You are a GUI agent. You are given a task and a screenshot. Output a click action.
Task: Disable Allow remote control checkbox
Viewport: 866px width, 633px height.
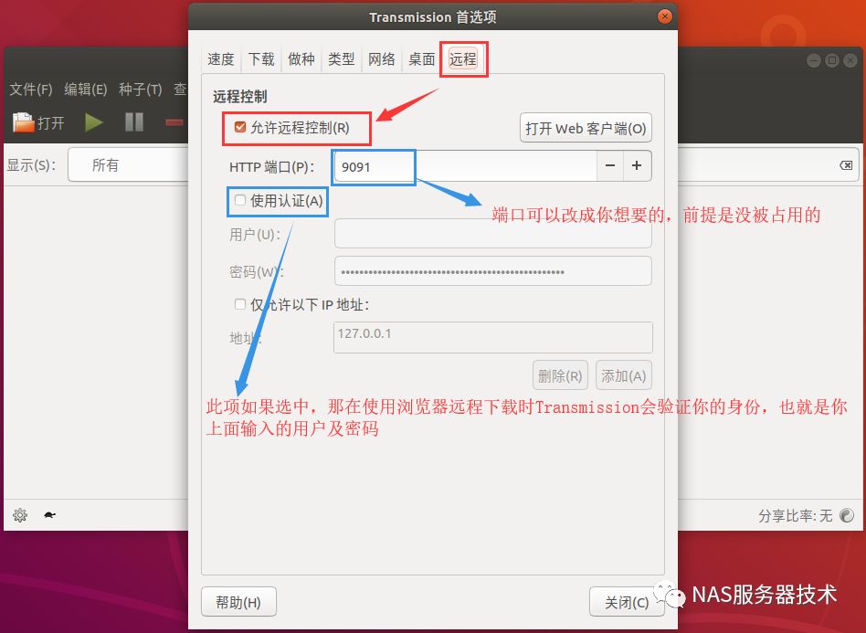click(x=239, y=128)
